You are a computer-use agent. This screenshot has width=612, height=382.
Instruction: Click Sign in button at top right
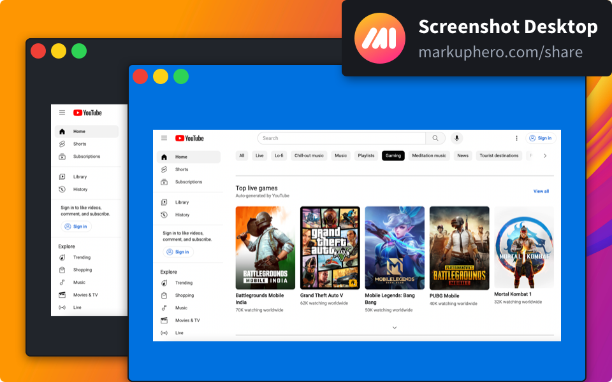541,138
